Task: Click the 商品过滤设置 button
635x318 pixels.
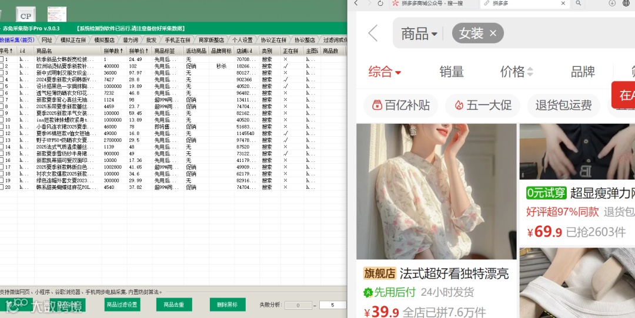Action: [x=122, y=305]
